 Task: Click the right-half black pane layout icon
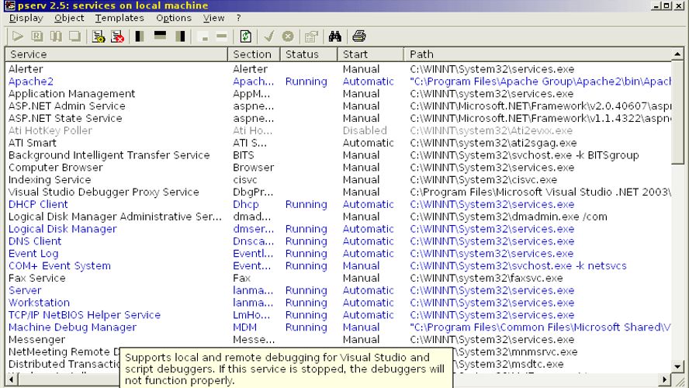tap(180, 36)
